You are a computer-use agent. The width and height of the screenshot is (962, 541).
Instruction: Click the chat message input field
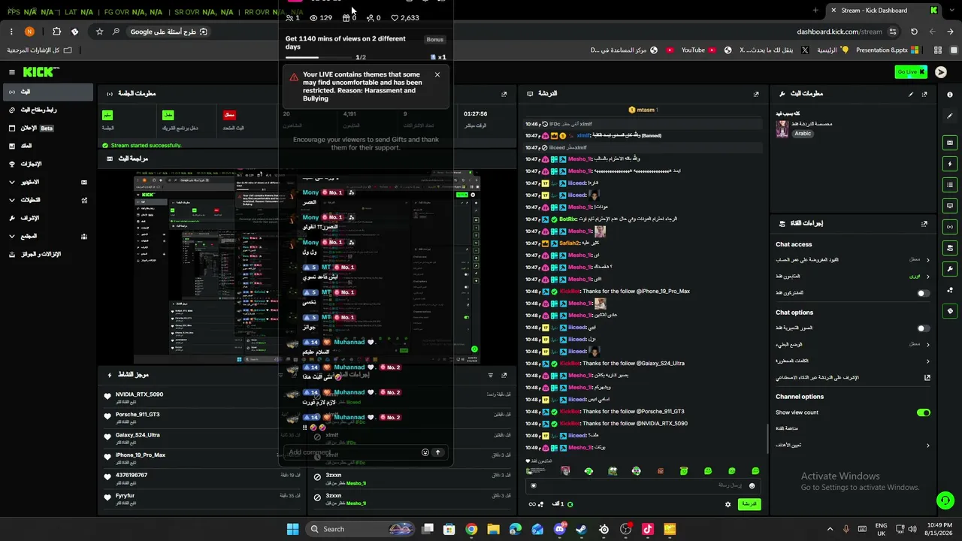pyautogui.click(x=642, y=486)
